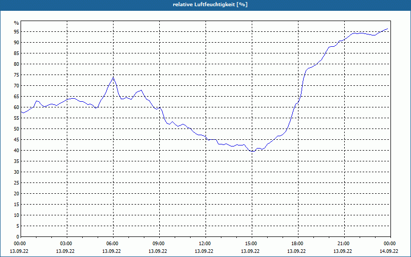Select the y-axis value 25
The image size is (411, 257).
16,183
